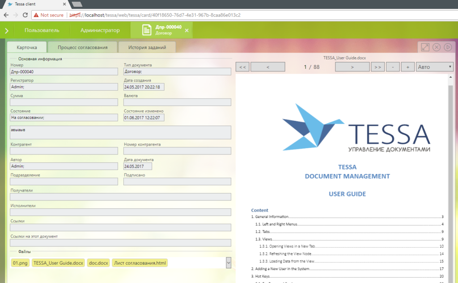Screen dimensions: 458x283
Task: Click the Not secure warning icon
Action: tap(36, 15)
